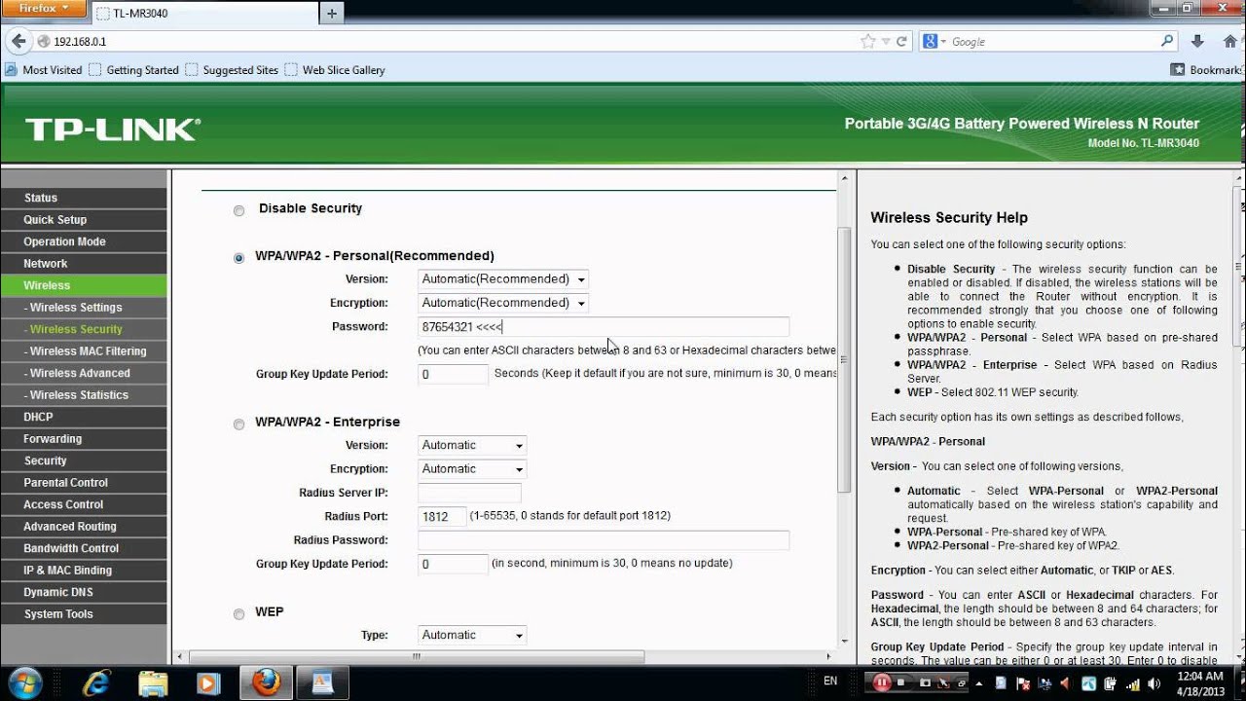Viewport: 1246px width, 701px height.
Task: Bookmark this page with the star icon
Action: pyautogui.click(x=868, y=41)
